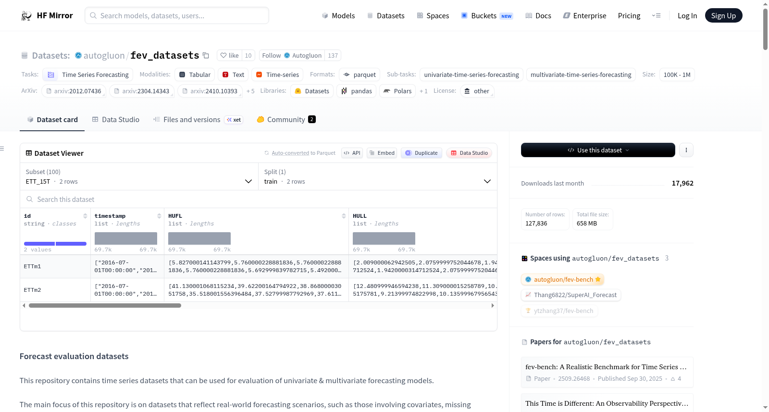769x412 pixels.
Task: Open the Community tab
Action: [x=286, y=120]
